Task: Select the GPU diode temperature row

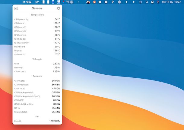Action: click(x=37, y=39)
